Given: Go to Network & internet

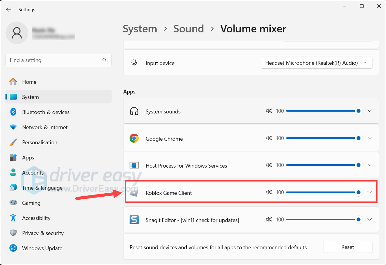Looking at the screenshot, I should tap(59, 127).
